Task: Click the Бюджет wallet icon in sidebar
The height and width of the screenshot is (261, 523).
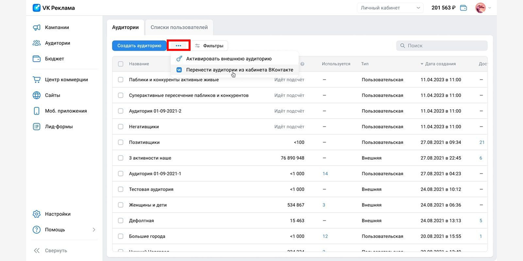Action: (37, 59)
